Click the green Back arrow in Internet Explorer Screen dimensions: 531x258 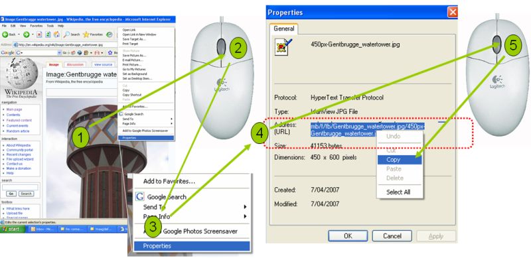tap(5, 34)
